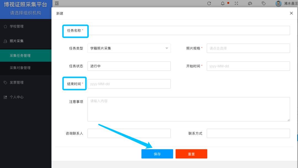Focus the 咨询联系人 input field
The height and width of the screenshot is (168, 298).
(x=129, y=134)
